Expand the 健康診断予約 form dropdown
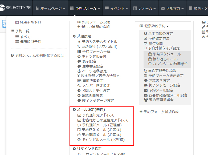The width and height of the screenshot is (208, 155). click(154, 26)
